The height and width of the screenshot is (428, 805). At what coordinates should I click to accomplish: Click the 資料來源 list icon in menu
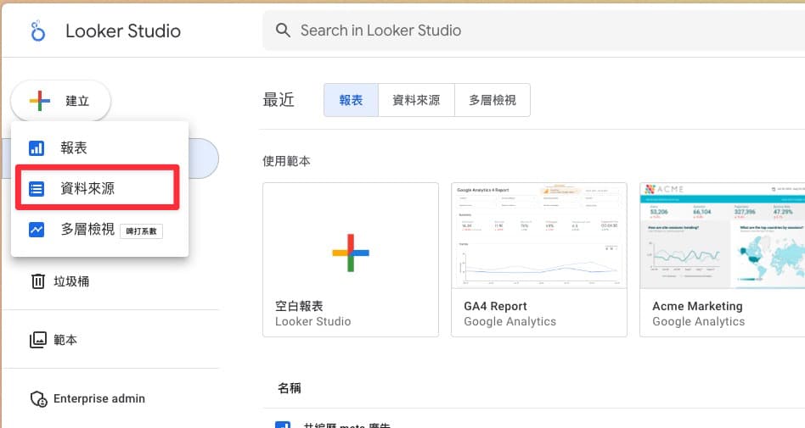click(x=37, y=189)
